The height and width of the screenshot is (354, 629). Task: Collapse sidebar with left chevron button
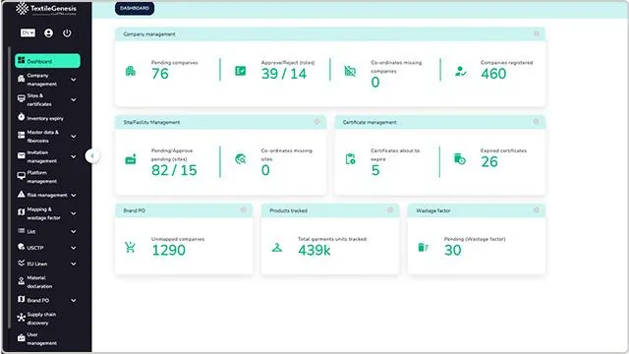tap(92, 155)
